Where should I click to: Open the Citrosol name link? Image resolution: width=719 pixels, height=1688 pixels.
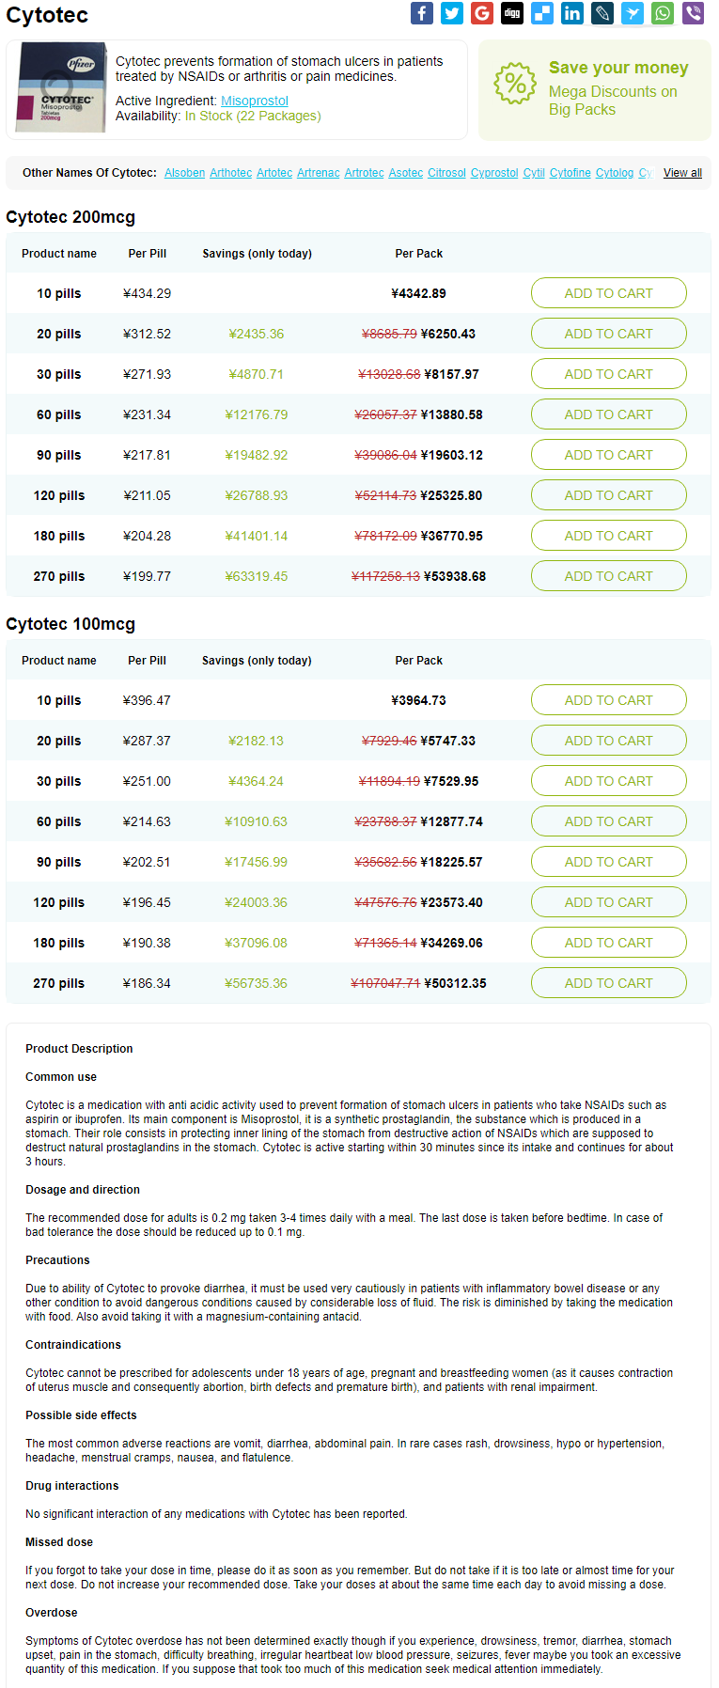click(x=446, y=173)
